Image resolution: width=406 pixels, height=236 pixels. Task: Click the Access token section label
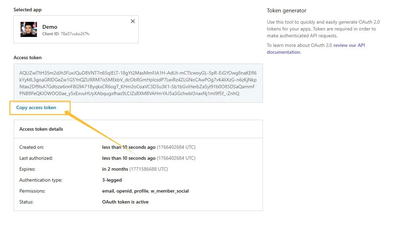tap(27, 57)
